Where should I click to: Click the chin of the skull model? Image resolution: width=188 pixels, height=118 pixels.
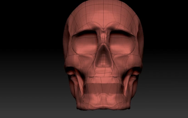[103, 102]
